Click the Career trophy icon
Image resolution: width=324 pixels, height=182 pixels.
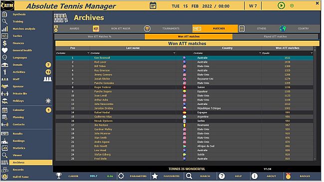(59, 176)
